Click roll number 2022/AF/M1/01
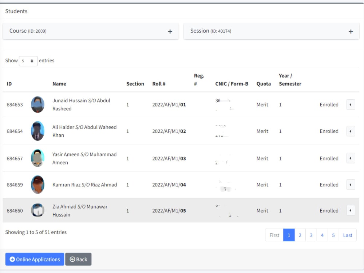 pyautogui.click(x=169, y=105)
